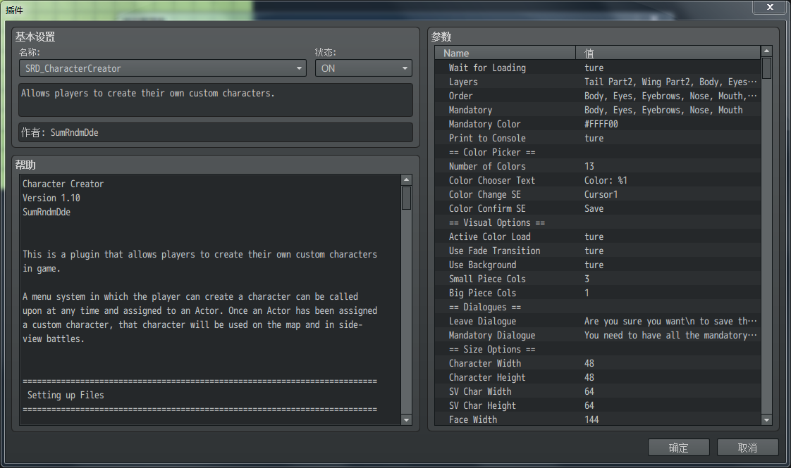Select the Print to Console parameter
Image resolution: width=791 pixels, height=468 pixels.
[x=598, y=138]
